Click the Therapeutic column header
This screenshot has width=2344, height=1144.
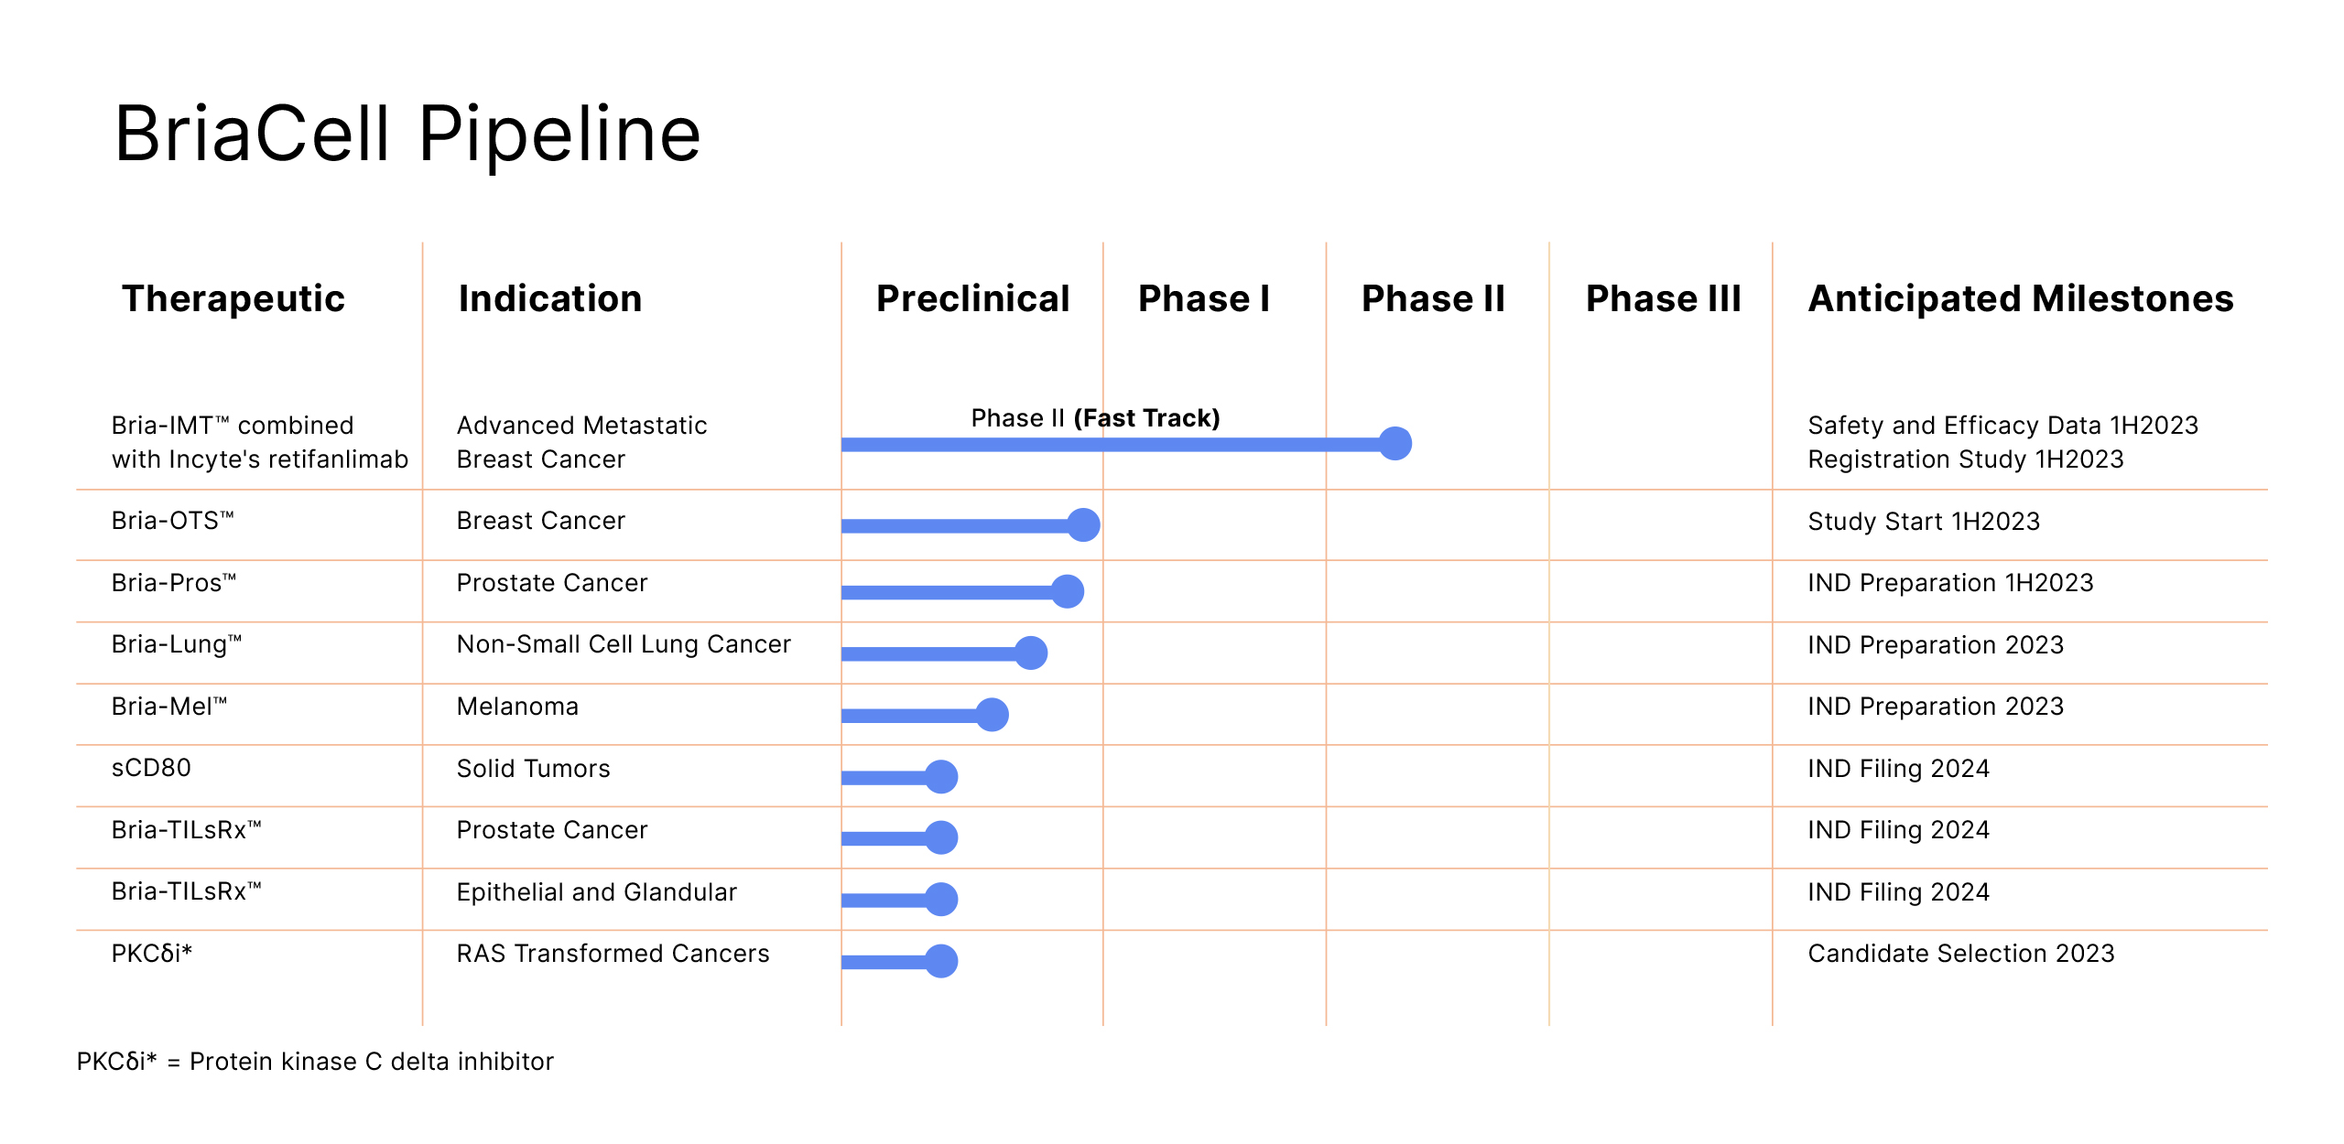233,298
